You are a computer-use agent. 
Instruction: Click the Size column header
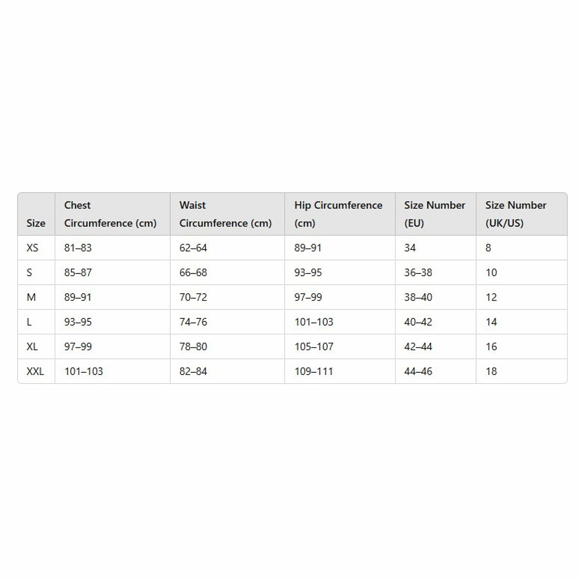click(36, 223)
